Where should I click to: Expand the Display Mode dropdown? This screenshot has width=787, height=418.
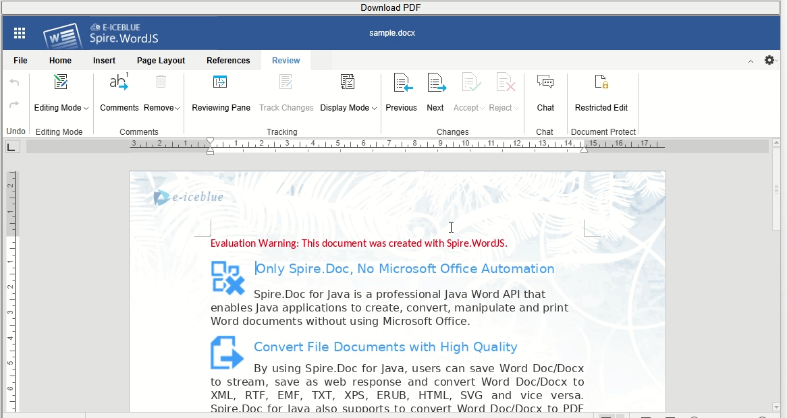[x=374, y=109]
